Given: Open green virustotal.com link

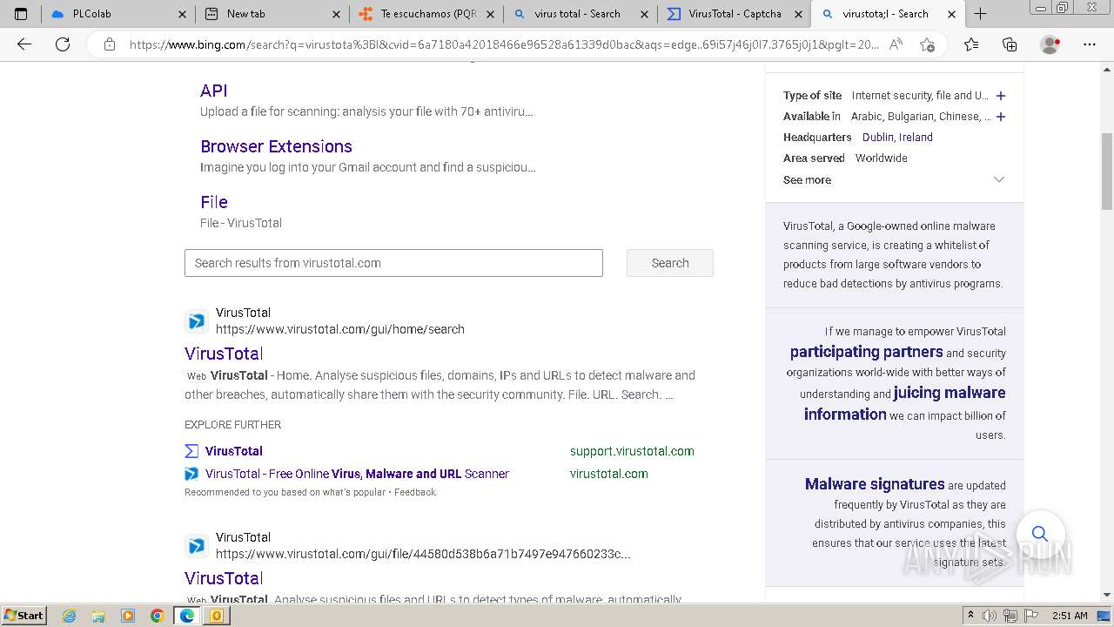Looking at the screenshot, I should (609, 474).
